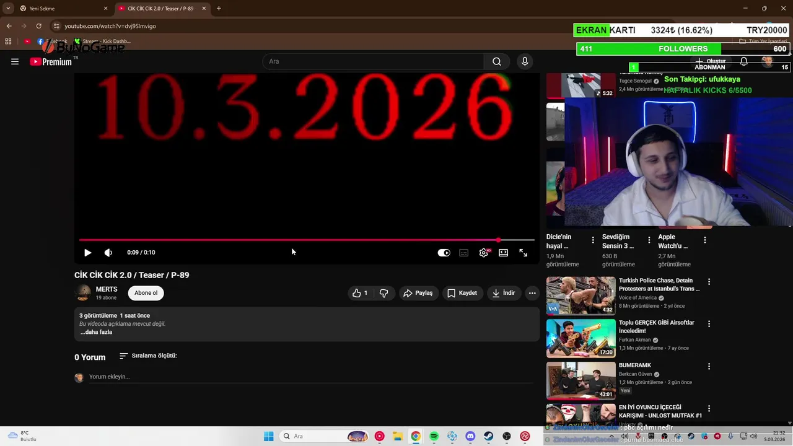Open the MERTS channel name link
Image resolution: width=793 pixels, height=446 pixels.
tap(107, 289)
